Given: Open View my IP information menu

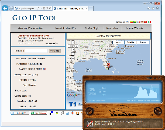Looking at the screenshot, I should [x=30, y=28].
